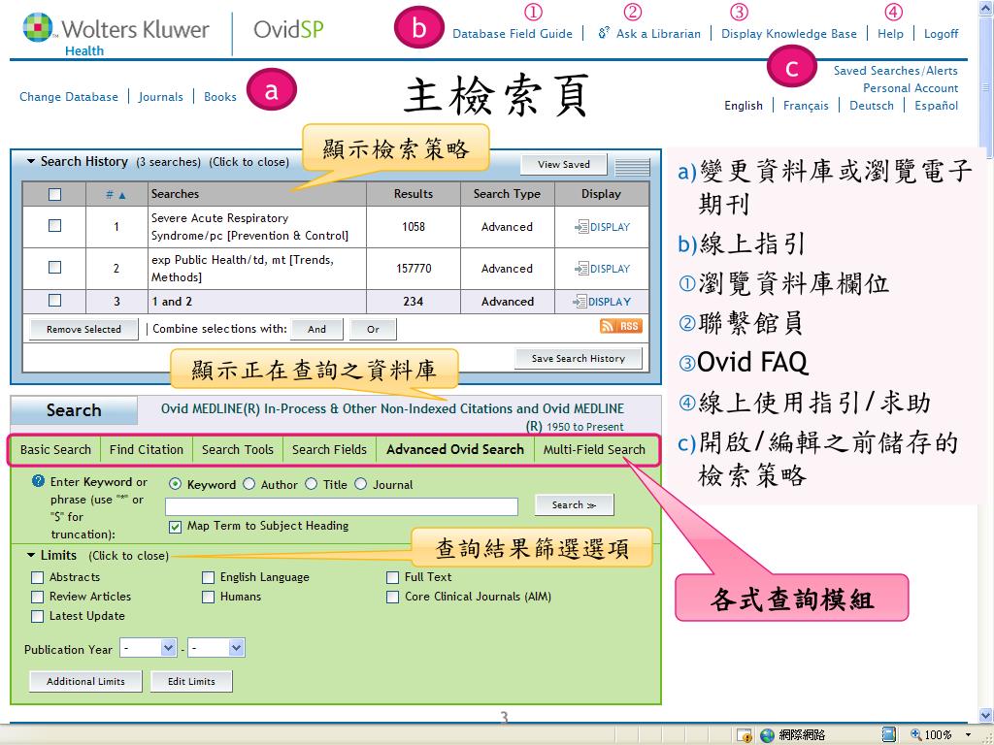
Task: Enable the Review Articles limit
Action: point(38,597)
